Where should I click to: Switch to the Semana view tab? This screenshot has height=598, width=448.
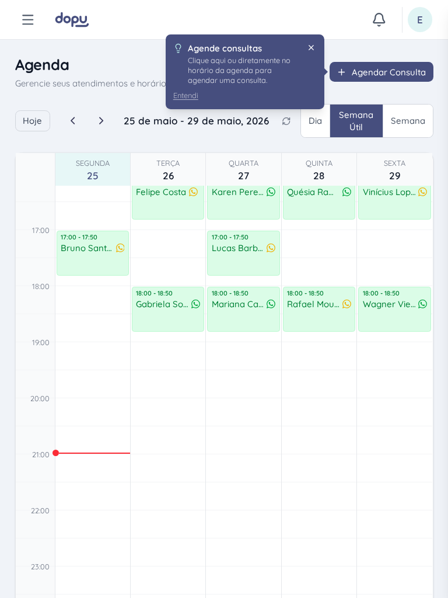[x=408, y=121]
